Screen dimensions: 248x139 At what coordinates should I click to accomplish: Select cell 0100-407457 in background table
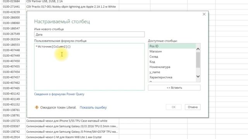pos(14,77)
